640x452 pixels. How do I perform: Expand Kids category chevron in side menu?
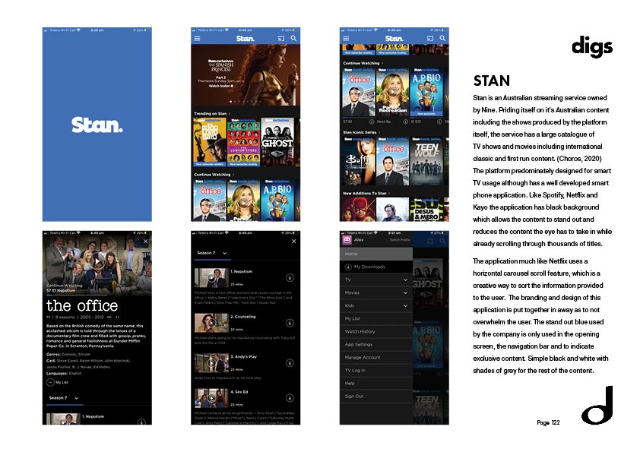tap(405, 305)
